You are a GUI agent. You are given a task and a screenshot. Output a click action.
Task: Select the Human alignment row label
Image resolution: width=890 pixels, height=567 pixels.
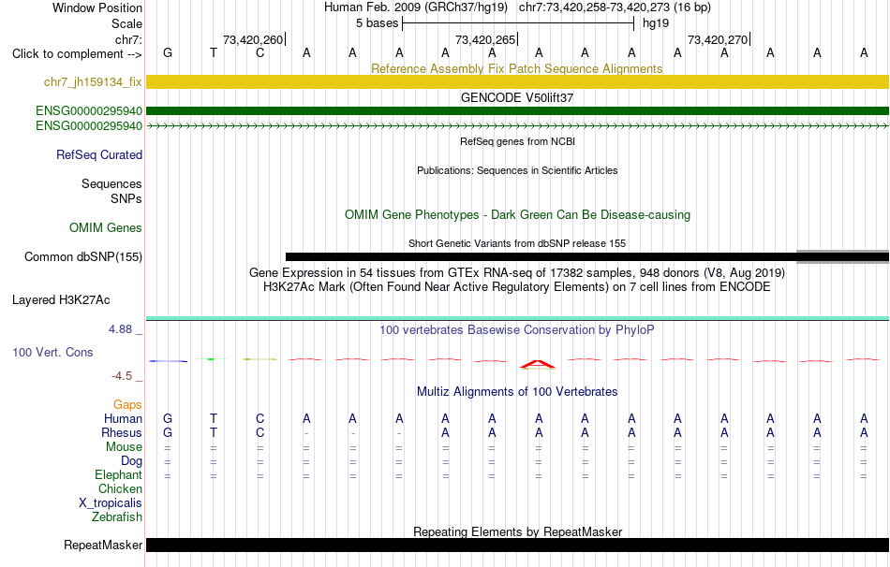click(x=123, y=418)
